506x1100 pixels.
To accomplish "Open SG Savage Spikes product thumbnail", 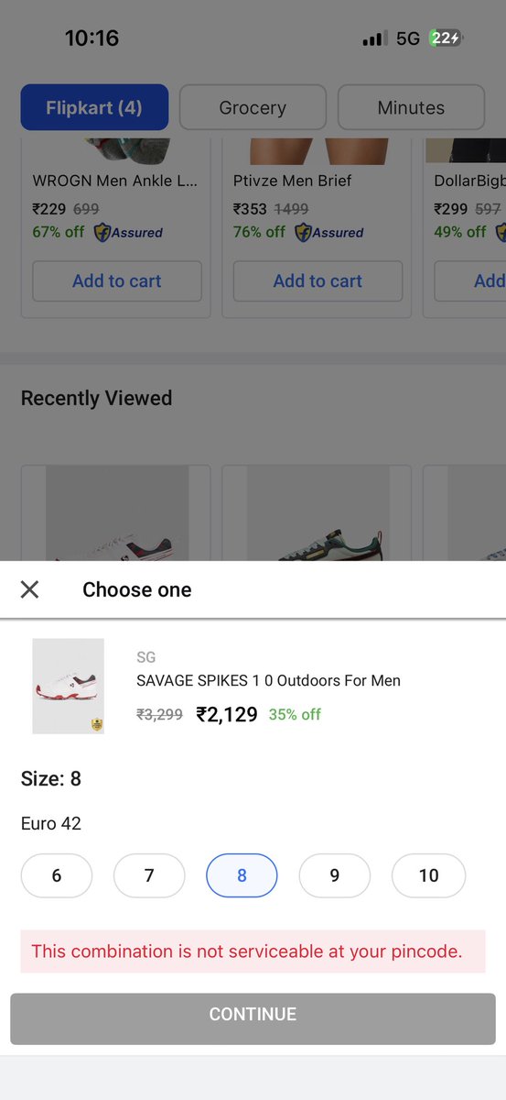I will click(68, 686).
